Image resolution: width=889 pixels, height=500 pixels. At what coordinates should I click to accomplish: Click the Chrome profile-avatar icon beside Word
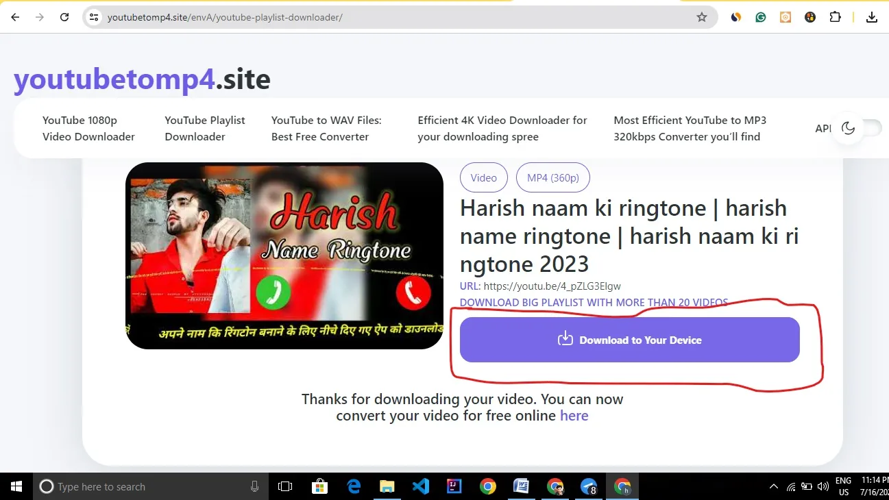(x=555, y=486)
